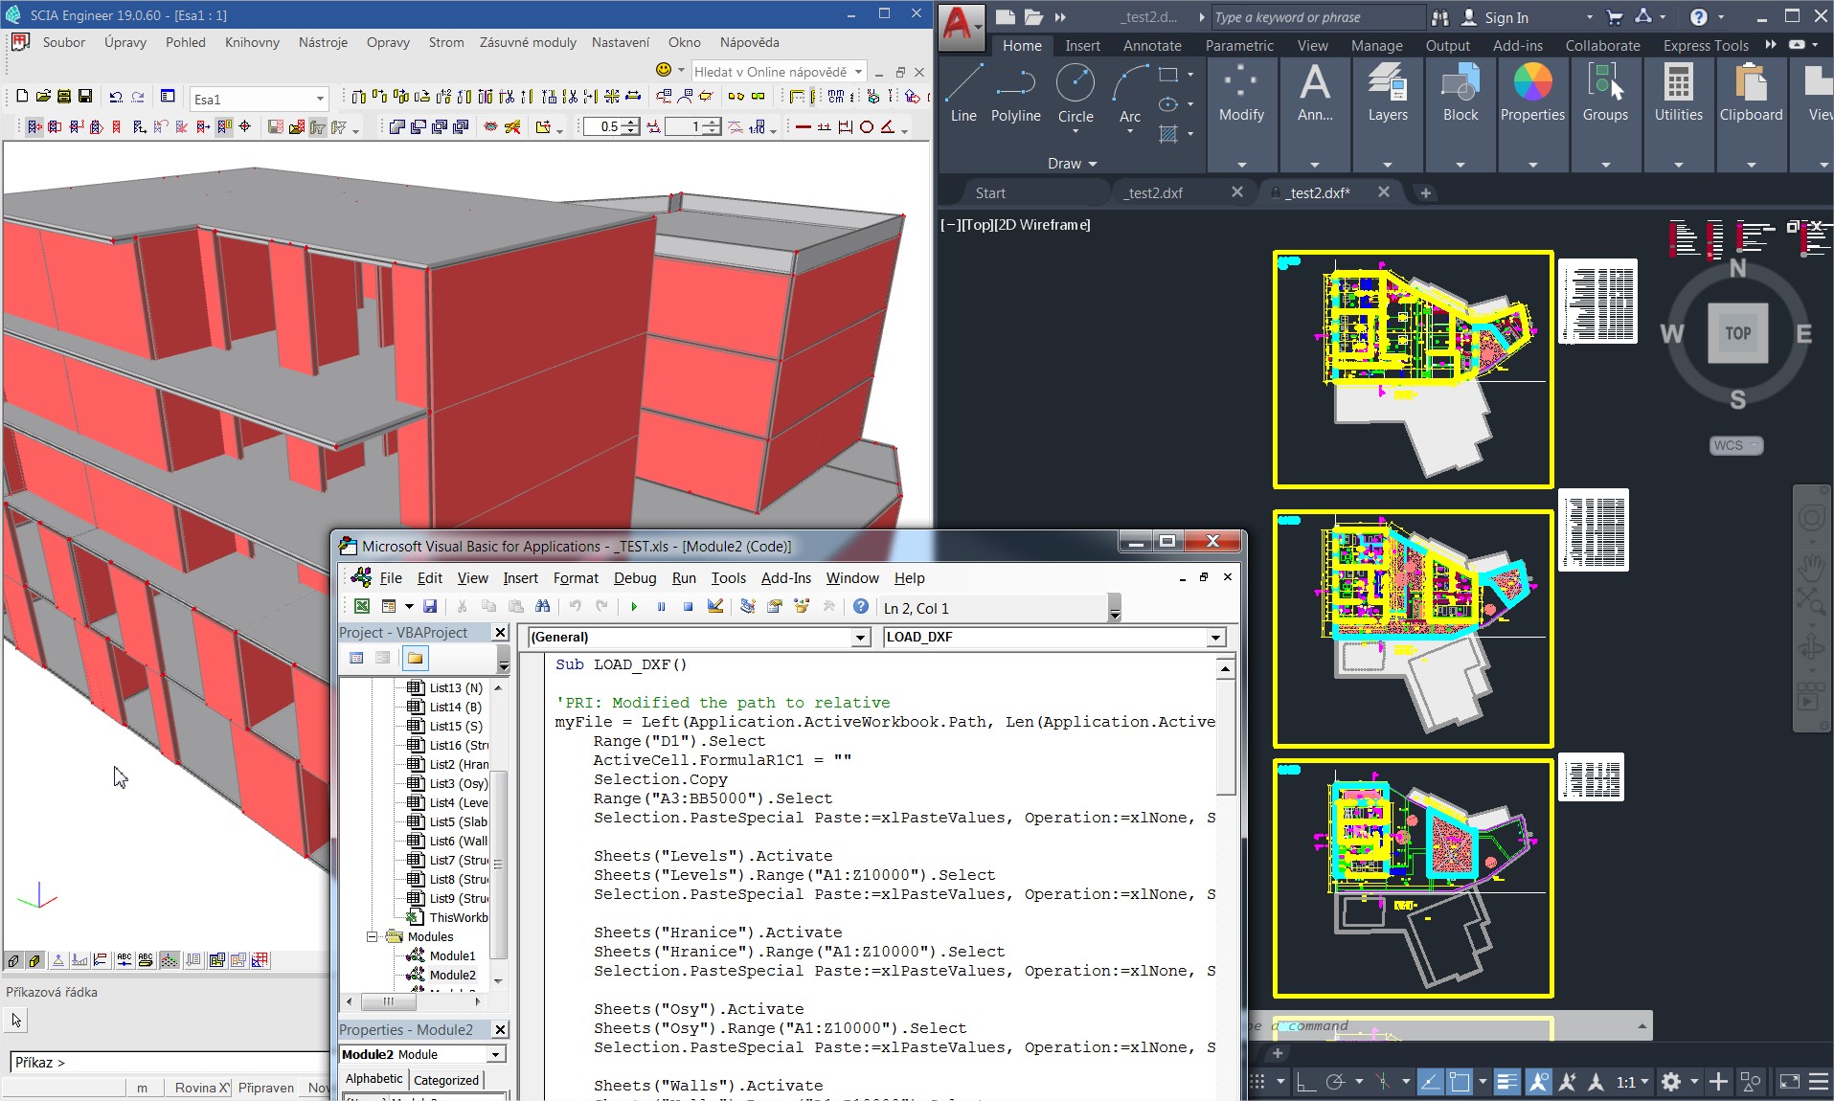This screenshot has width=1834, height=1101.
Task: Save the VBA project with disk icon
Action: click(430, 607)
